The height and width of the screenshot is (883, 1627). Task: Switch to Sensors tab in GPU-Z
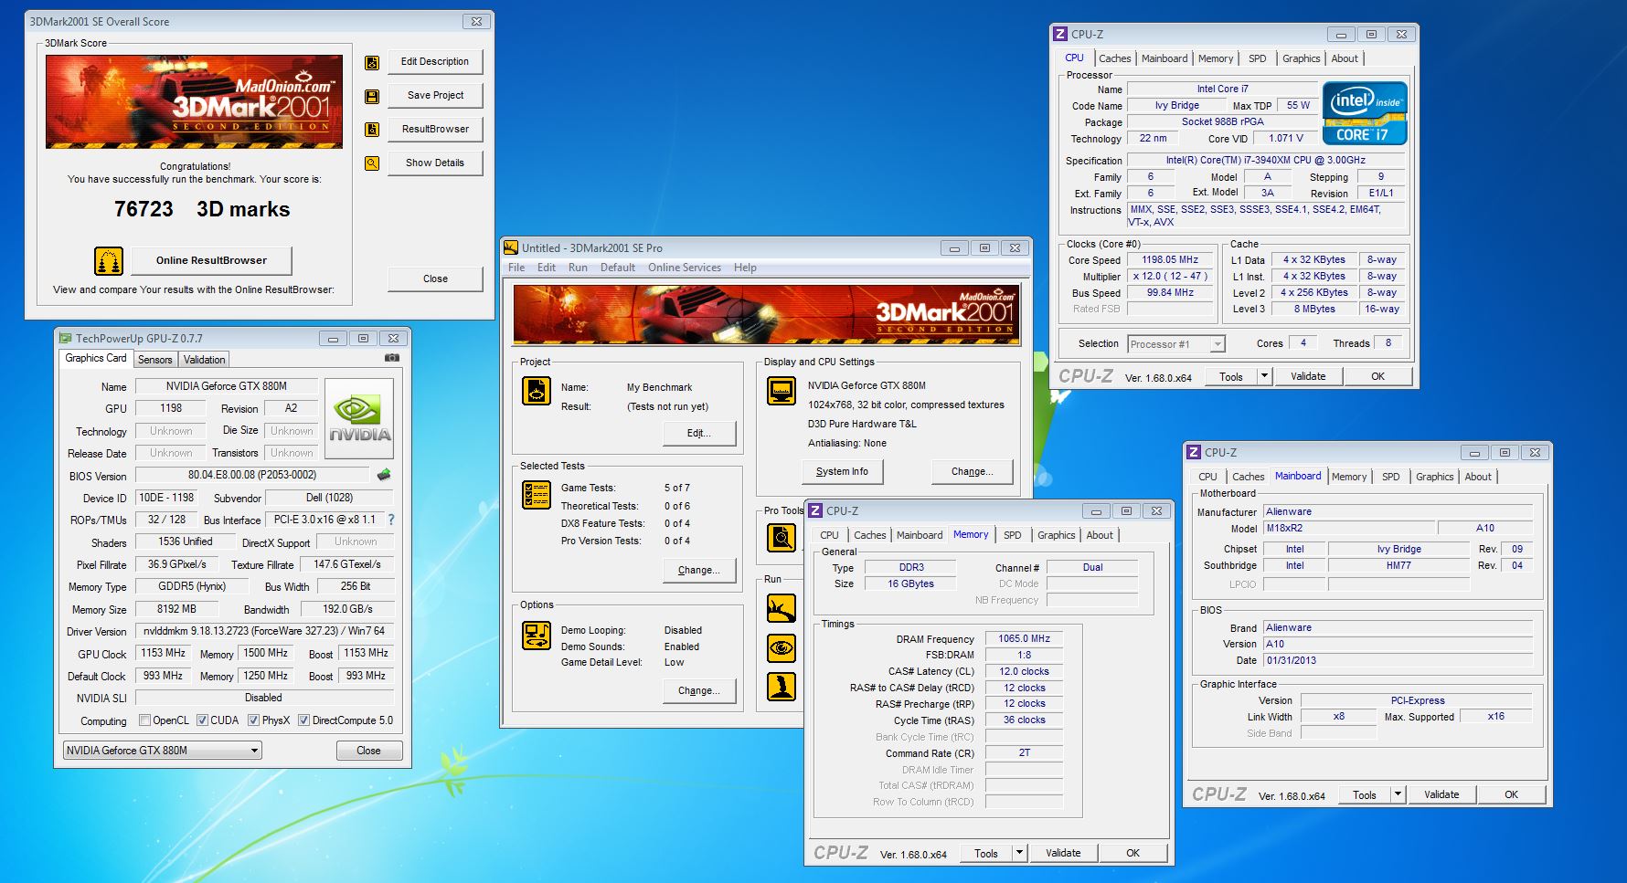[155, 360]
